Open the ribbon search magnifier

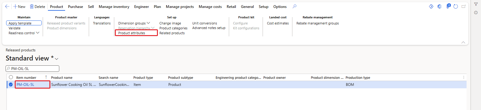coord(295,7)
